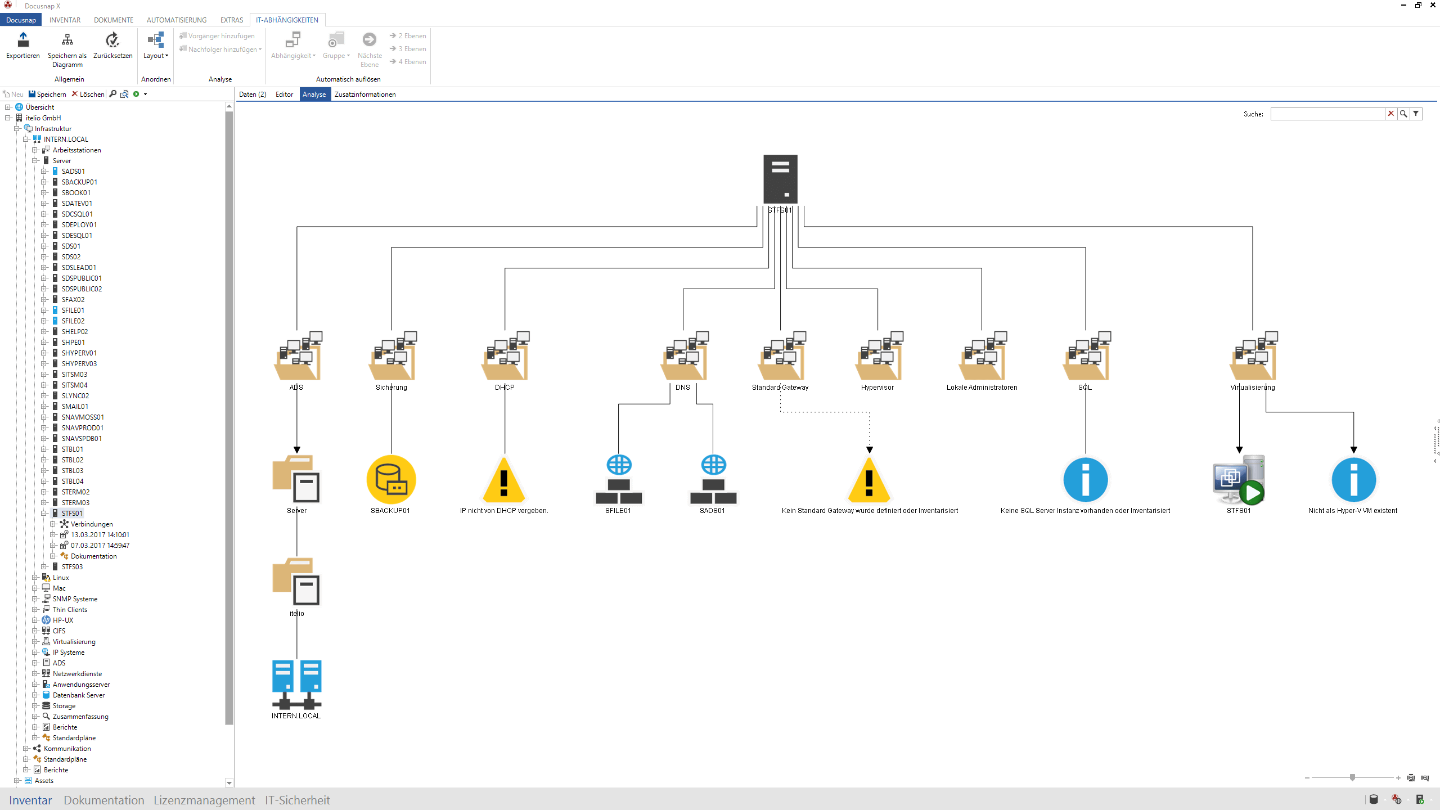Click the green play icon above tree

[x=136, y=94]
